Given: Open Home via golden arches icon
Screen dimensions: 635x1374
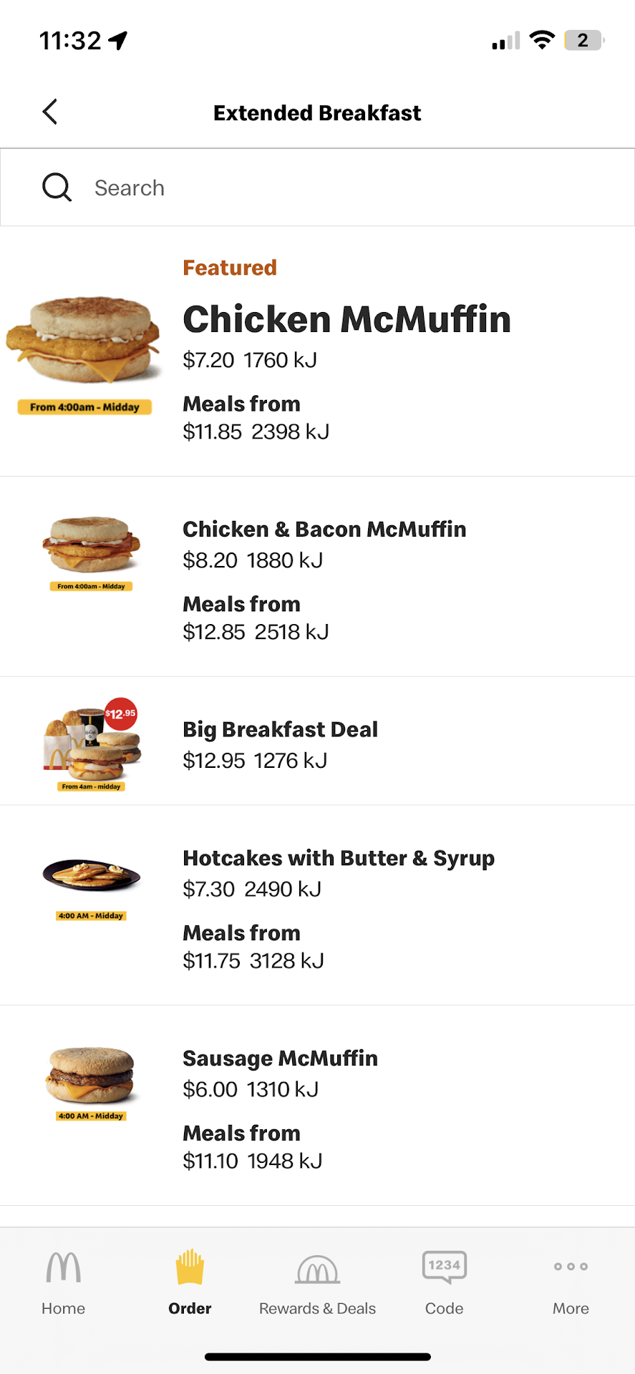Looking at the screenshot, I should (63, 1267).
